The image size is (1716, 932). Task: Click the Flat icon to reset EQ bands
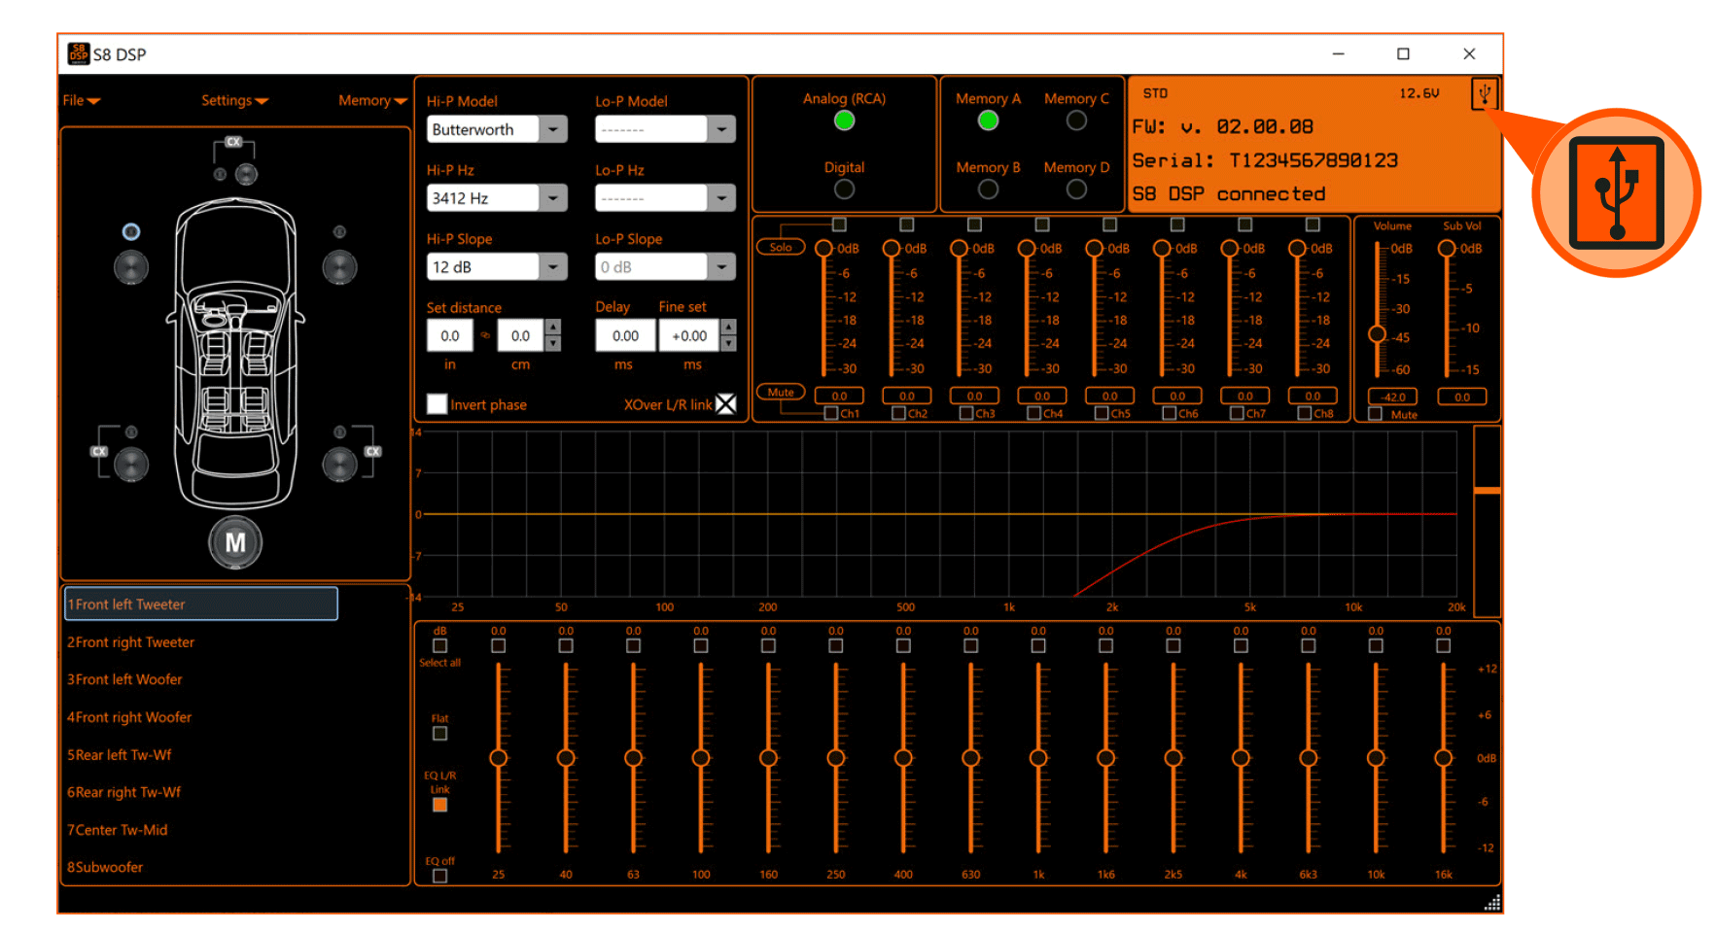pyautogui.click(x=439, y=734)
